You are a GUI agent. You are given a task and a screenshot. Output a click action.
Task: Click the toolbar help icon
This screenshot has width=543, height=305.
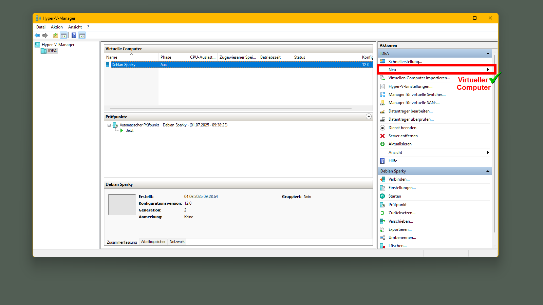74,35
